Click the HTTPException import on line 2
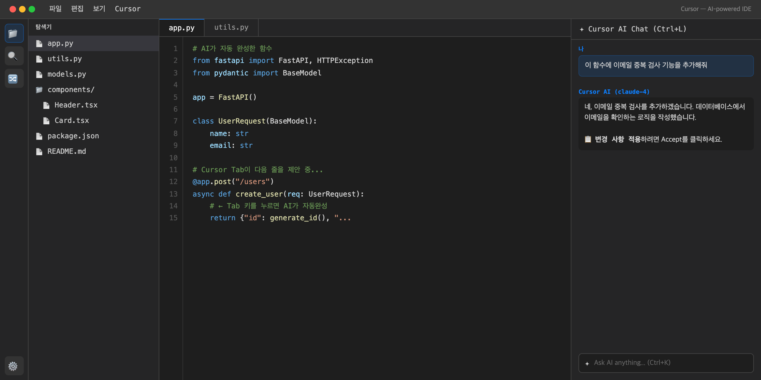 click(x=345, y=61)
